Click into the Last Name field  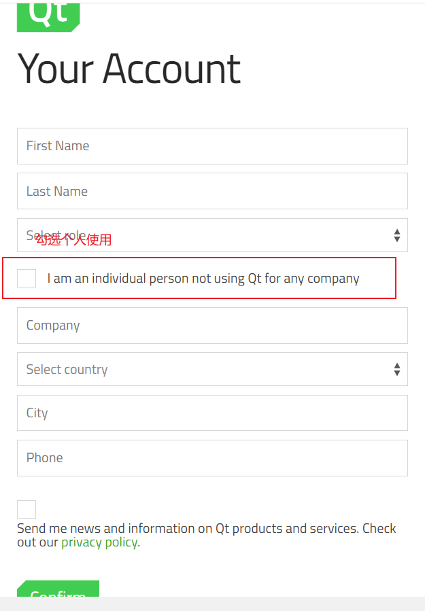[212, 191]
